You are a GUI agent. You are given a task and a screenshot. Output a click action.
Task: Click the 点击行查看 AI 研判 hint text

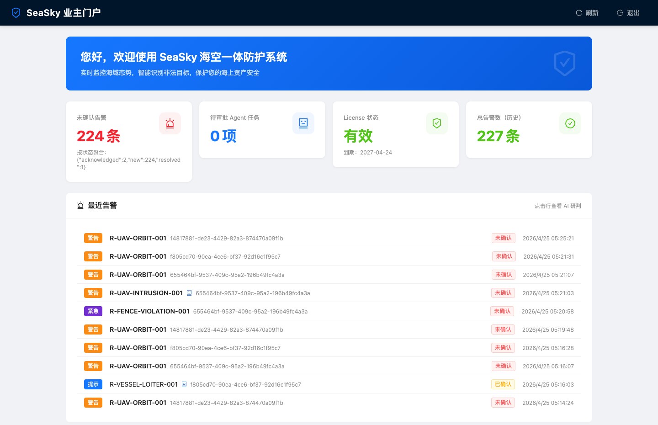click(558, 206)
